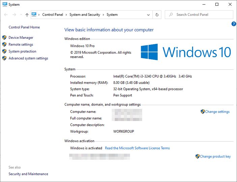Refresh the System page

[157, 14]
